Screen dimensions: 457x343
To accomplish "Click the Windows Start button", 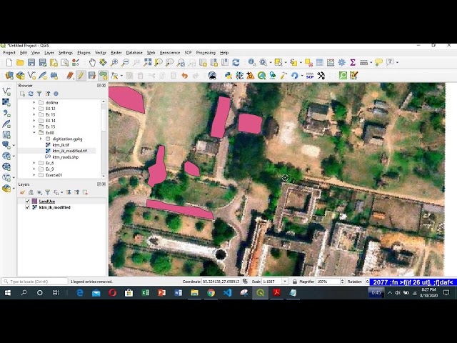I will 8,292.
